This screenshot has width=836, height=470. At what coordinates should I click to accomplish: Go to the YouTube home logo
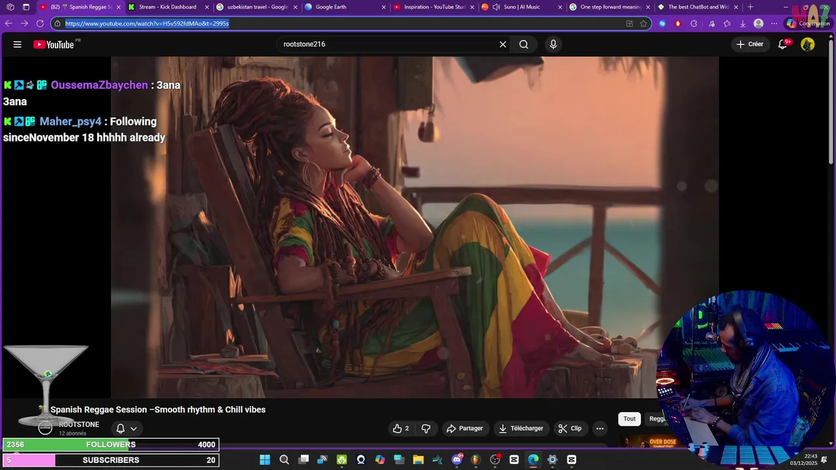click(54, 44)
